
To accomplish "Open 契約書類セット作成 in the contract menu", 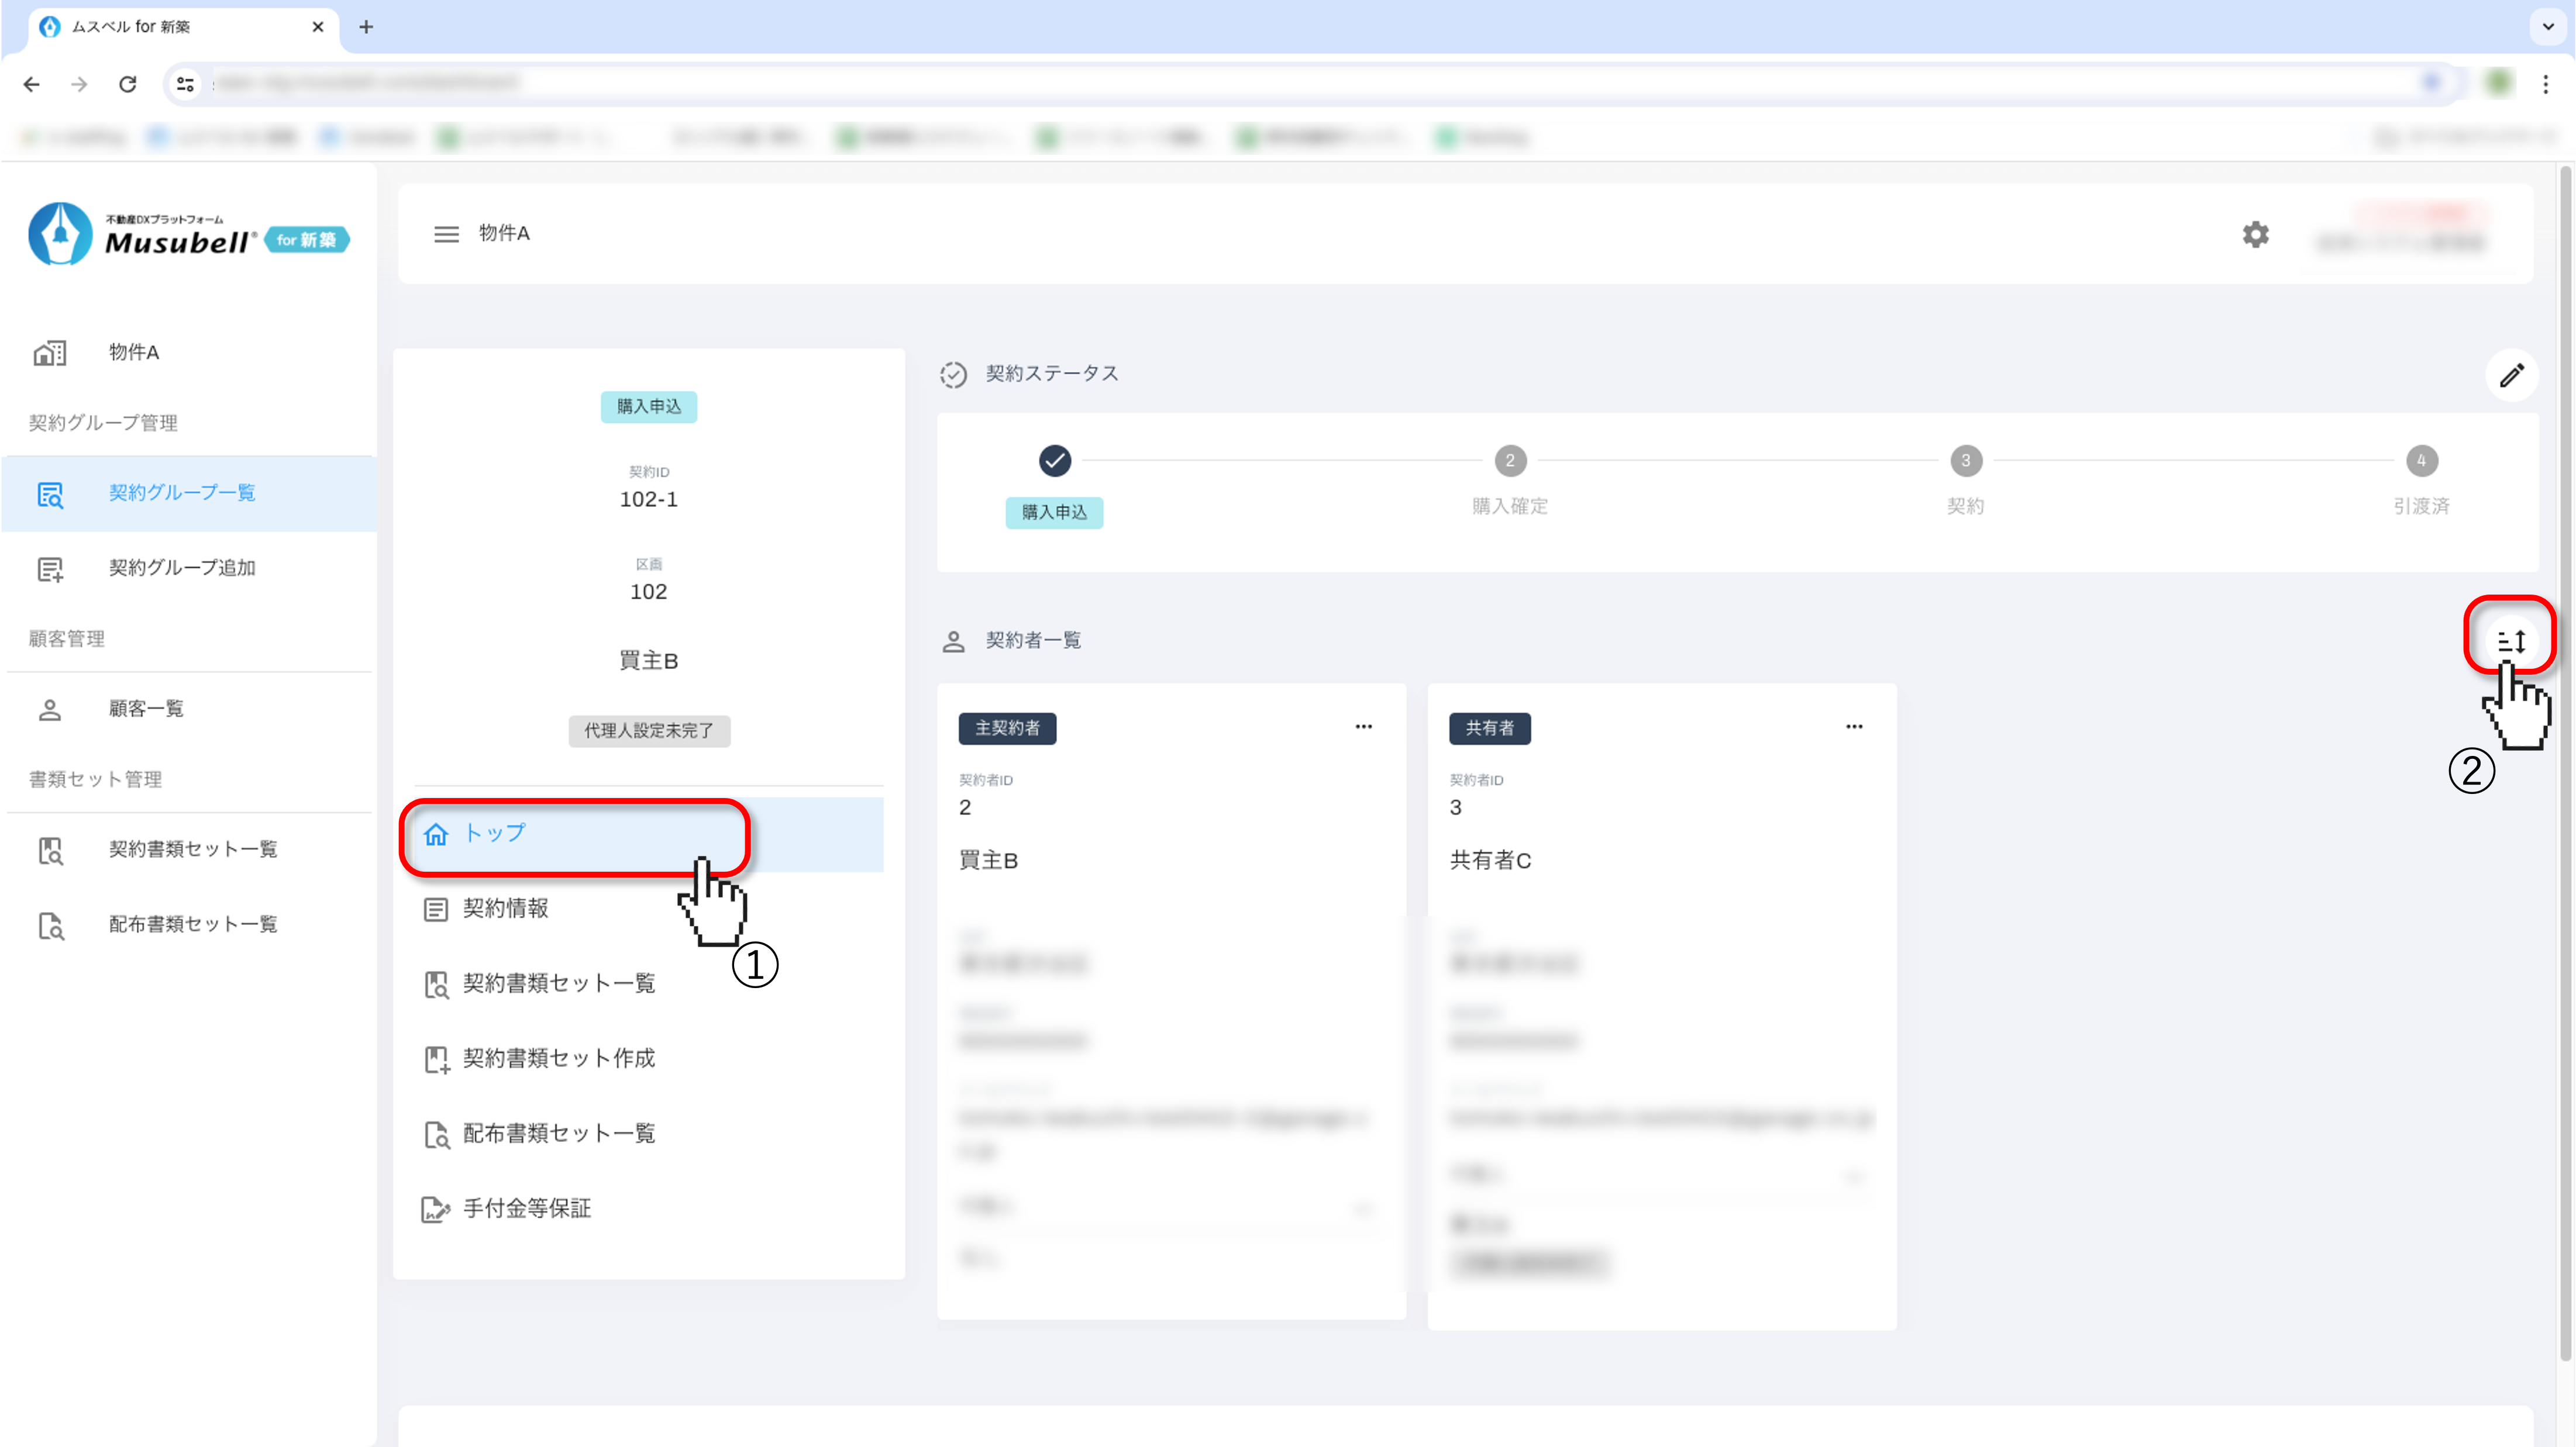I will click(558, 1058).
